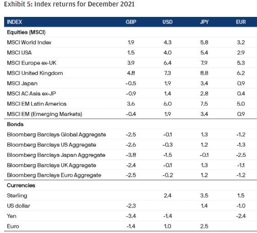Screen dimensions: 257x233
Task: Select the "Euro" currency row label
Action: [13, 226]
